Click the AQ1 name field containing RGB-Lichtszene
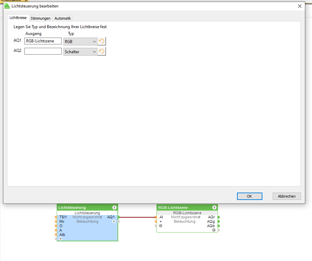The image size is (312, 261). (43, 41)
